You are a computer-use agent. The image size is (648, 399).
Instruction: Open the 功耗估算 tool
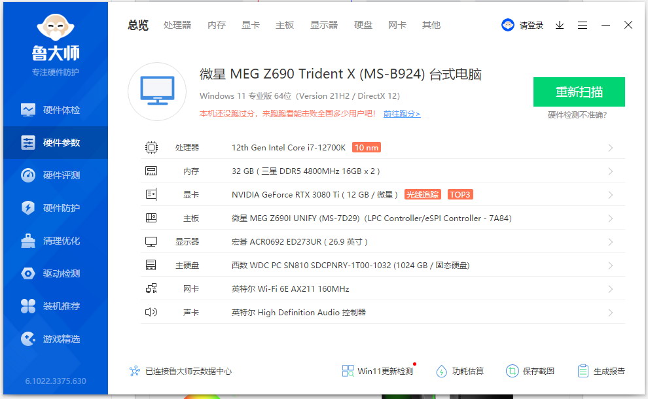coord(460,371)
